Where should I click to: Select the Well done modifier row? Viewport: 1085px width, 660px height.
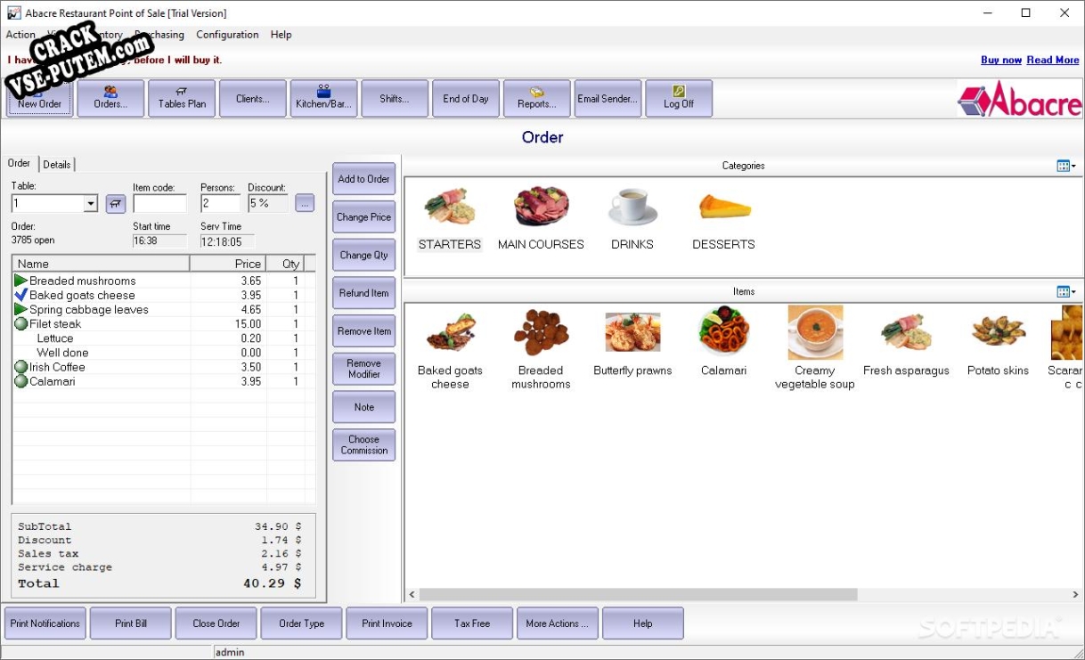coord(164,353)
